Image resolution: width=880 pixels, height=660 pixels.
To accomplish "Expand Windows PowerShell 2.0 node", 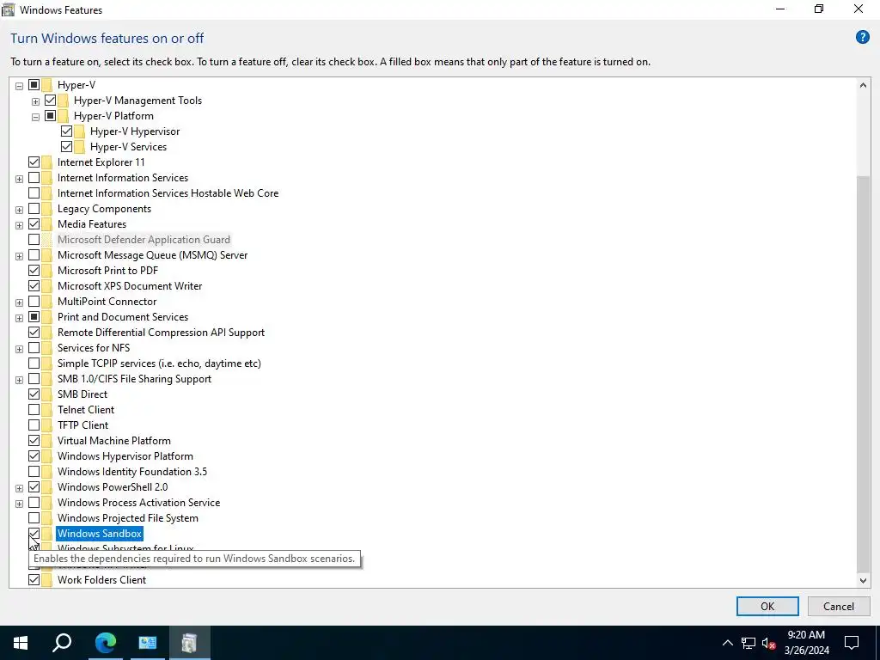I will [x=19, y=488].
